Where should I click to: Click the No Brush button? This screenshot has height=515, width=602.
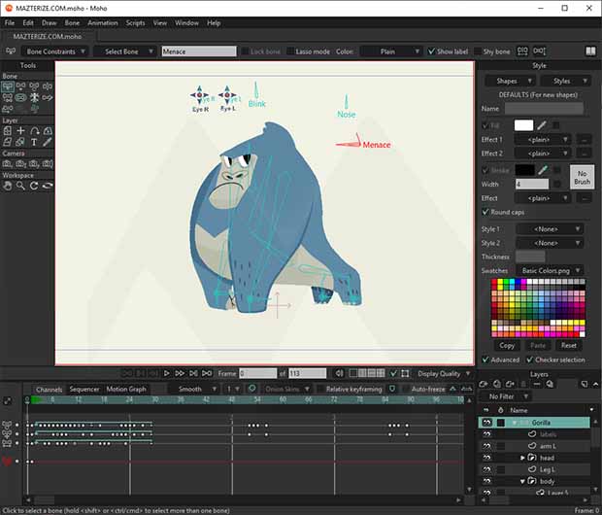coord(582,176)
